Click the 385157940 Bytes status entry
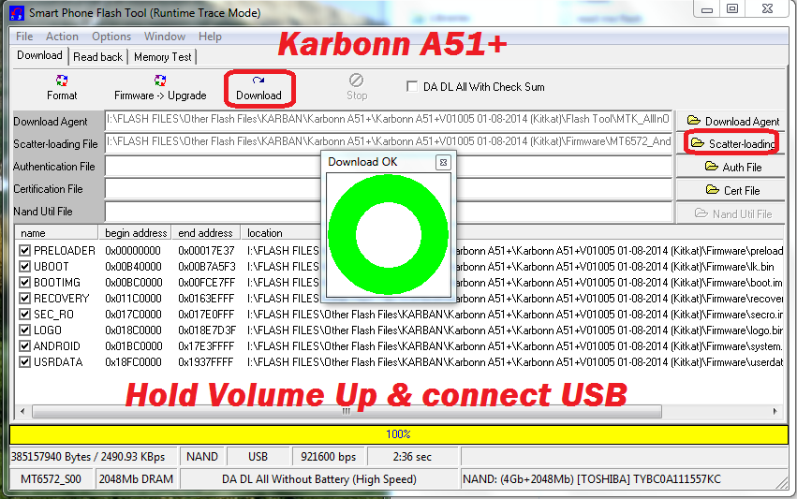The width and height of the screenshot is (797, 499). coord(94,456)
